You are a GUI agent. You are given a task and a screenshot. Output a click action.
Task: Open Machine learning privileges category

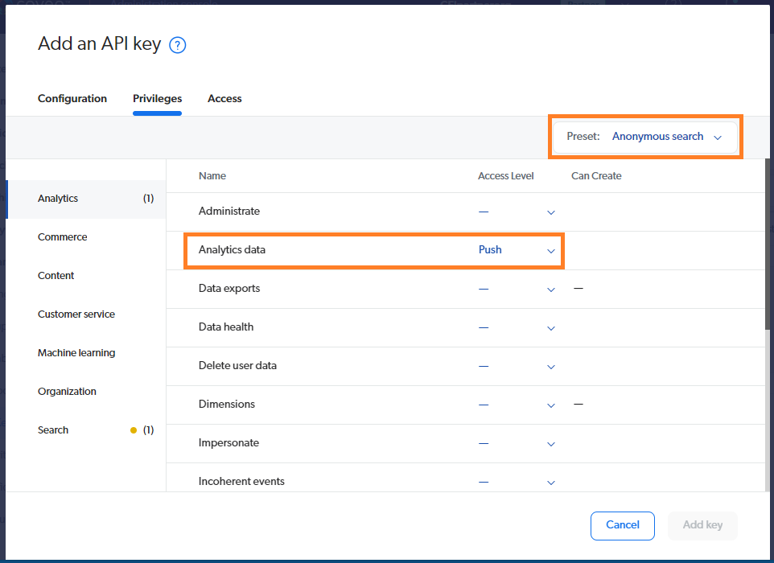[86, 353]
